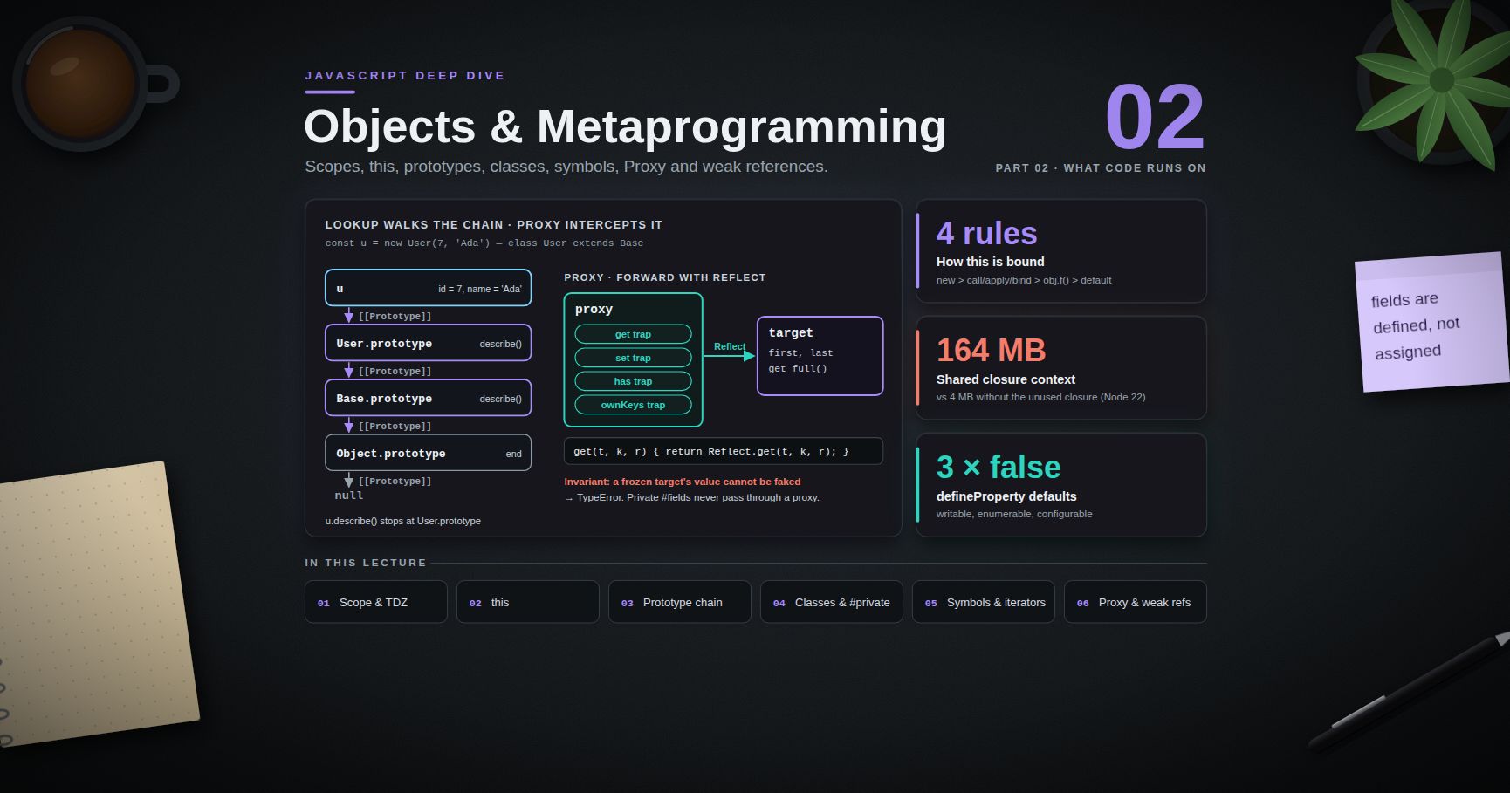The height and width of the screenshot is (793, 1510).
Task: Click the JAVASCRIPT DEEP DIVE heading
Action: 405,76
